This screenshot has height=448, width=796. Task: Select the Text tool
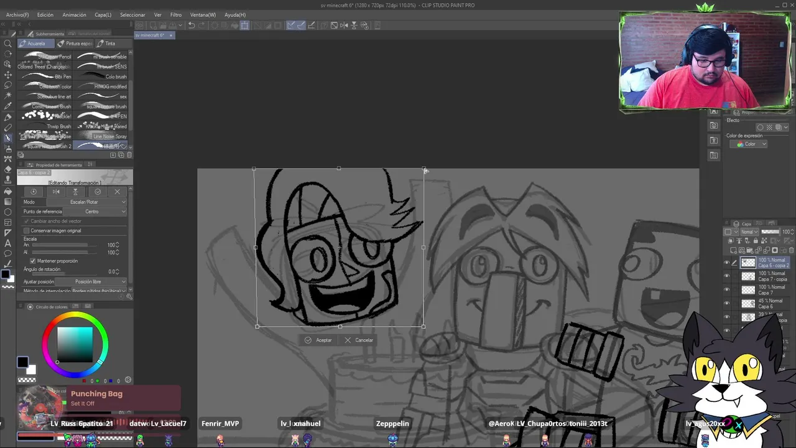(7, 243)
